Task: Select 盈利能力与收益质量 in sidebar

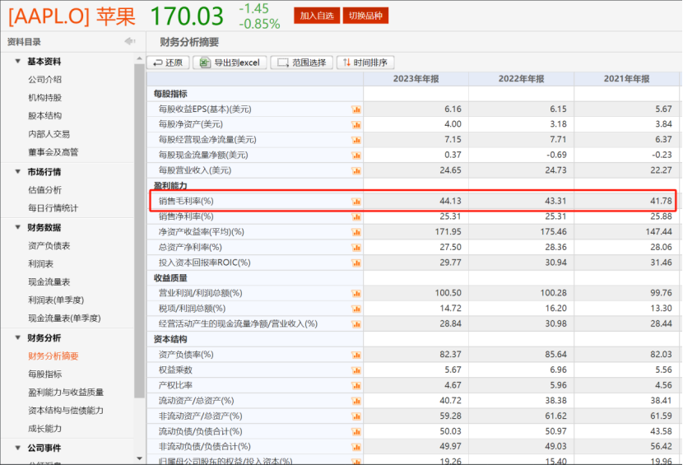Action: pos(65,393)
